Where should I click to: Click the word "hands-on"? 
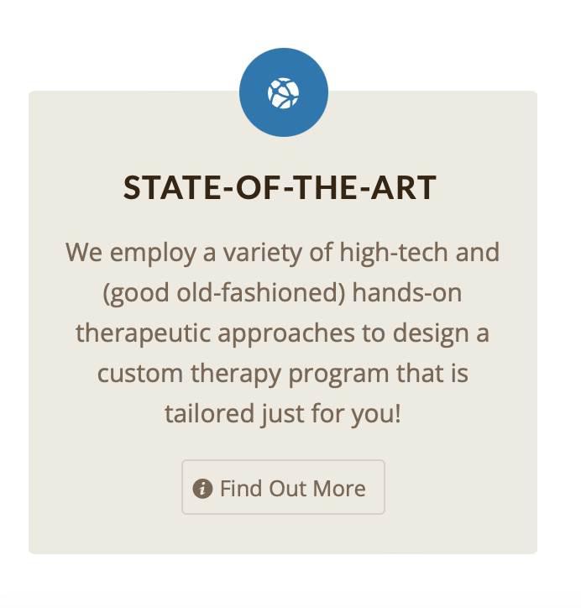pos(407,292)
